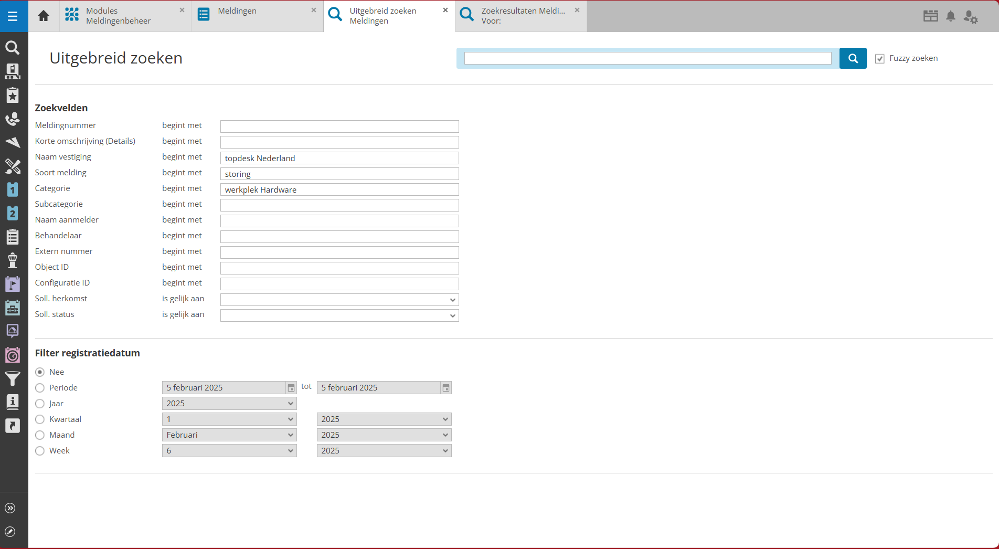
Task: Select the Periode radio button
Action: coord(40,388)
